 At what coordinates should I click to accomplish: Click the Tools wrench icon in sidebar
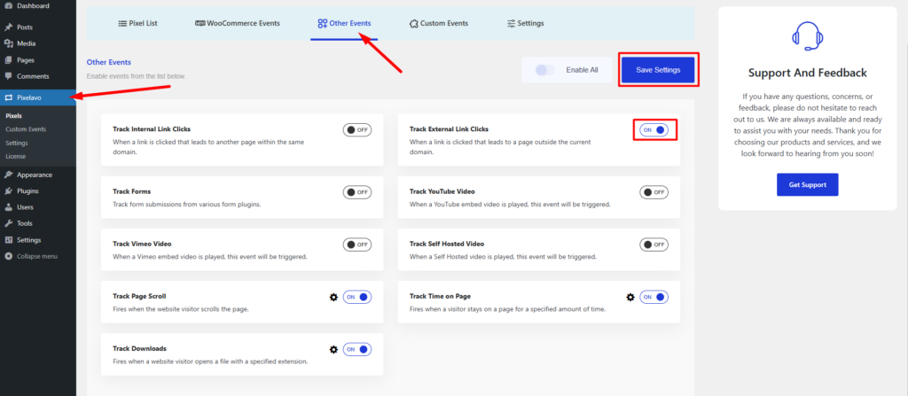click(x=9, y=223)
